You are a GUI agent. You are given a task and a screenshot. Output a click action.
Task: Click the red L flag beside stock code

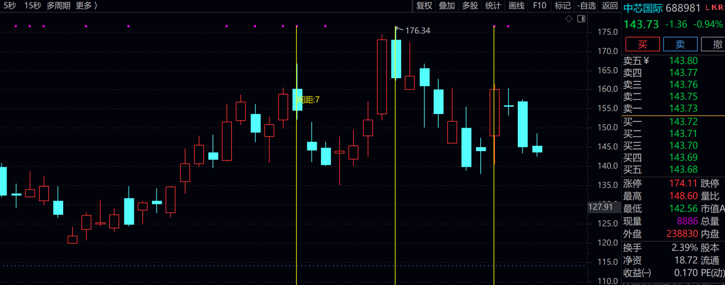(x=707, y=8)
